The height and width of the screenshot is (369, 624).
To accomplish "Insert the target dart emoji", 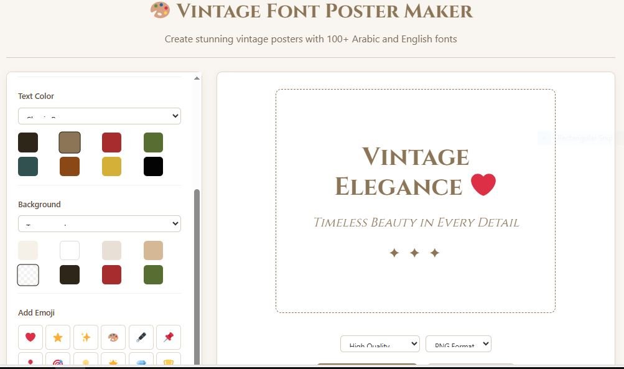I will coord(58,359).
